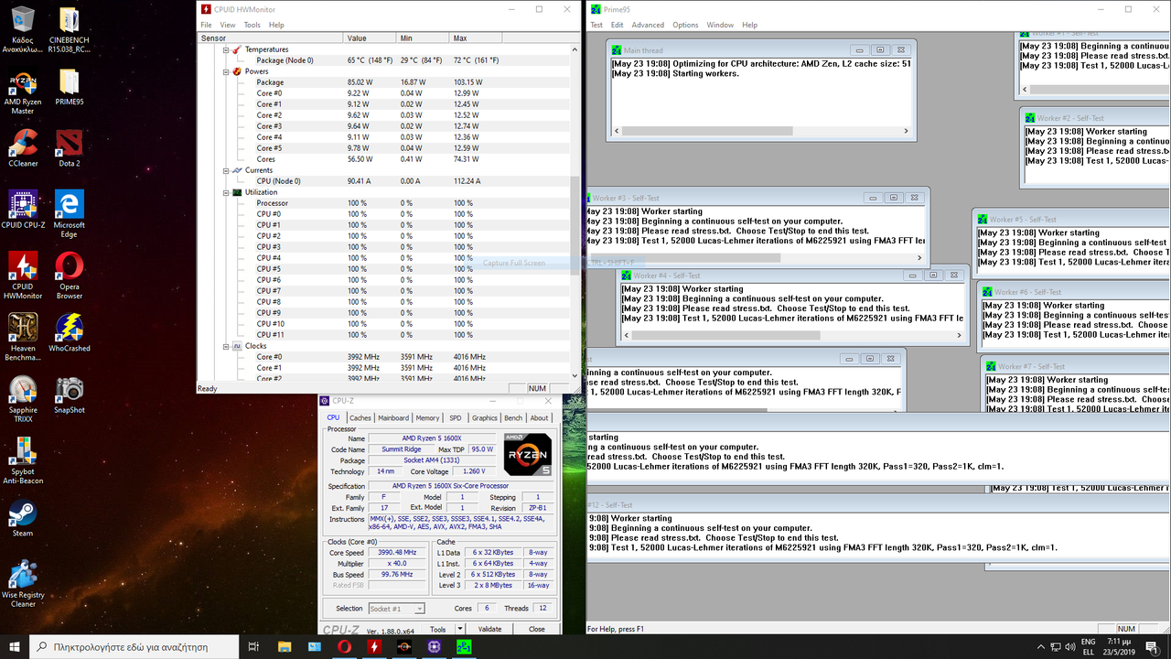Open the notification center icon
1171x659 pixels.
pyautogui.click(x=1151, y=646)
